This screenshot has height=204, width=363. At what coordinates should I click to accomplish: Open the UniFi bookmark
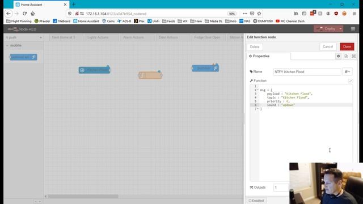pos(153,21)
